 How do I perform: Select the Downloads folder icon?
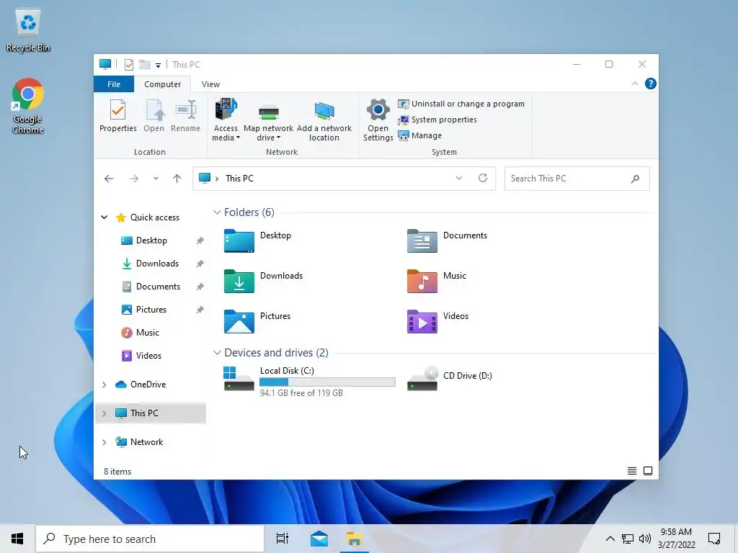coord(239,282)
